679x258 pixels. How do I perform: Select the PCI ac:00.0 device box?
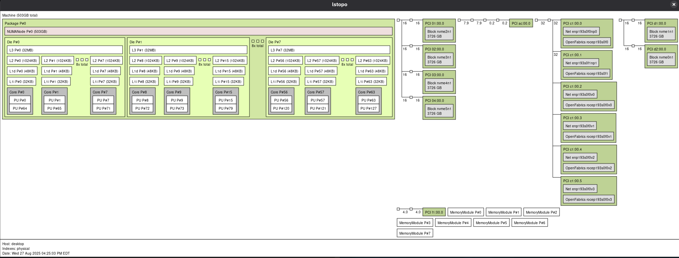tap(521, 23)
